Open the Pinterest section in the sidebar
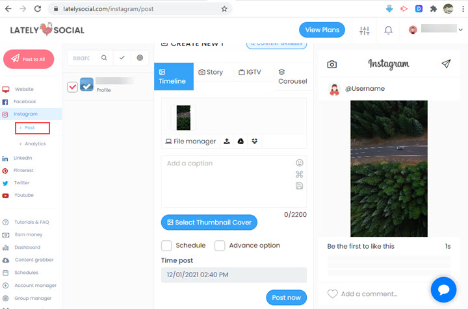This screenshot has height=309, width=468. 23,171
